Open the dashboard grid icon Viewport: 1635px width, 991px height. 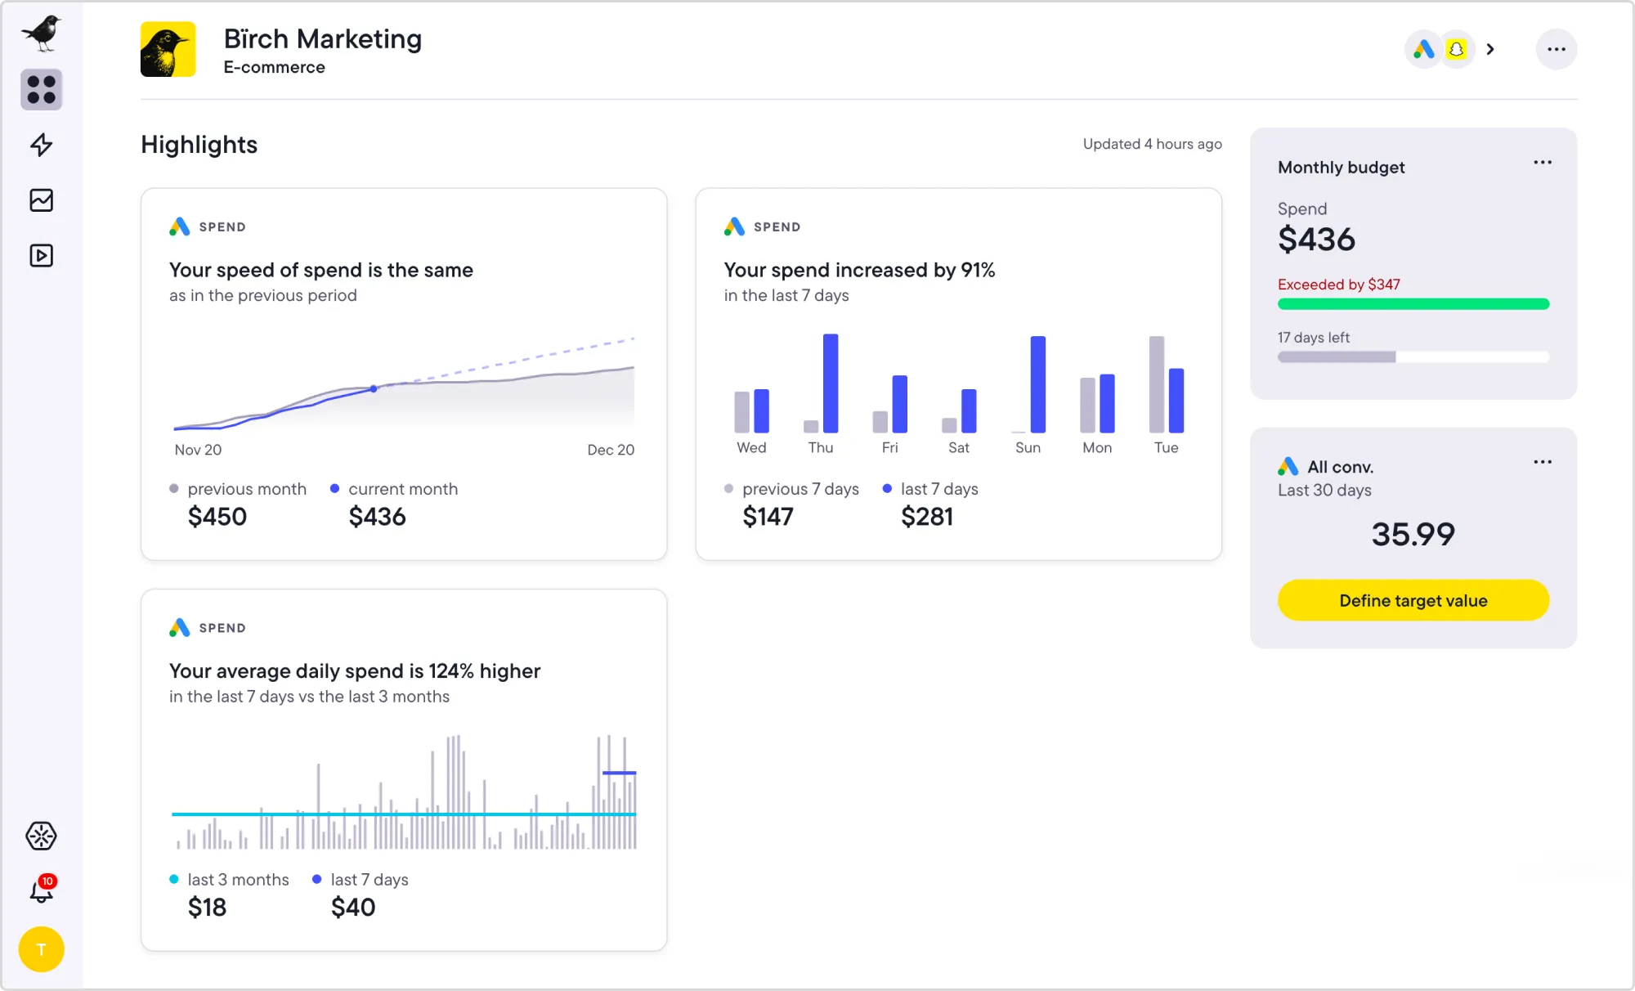tap(41, 89)
